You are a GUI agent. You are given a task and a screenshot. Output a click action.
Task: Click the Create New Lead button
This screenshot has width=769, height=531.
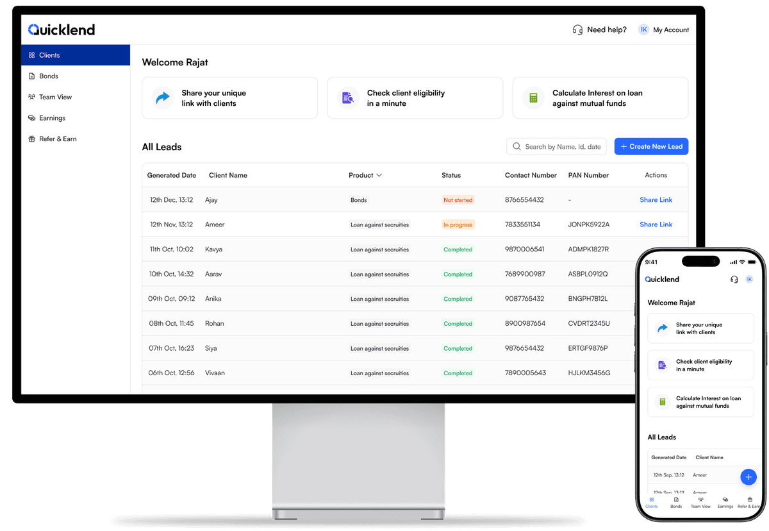pos(651,147)
